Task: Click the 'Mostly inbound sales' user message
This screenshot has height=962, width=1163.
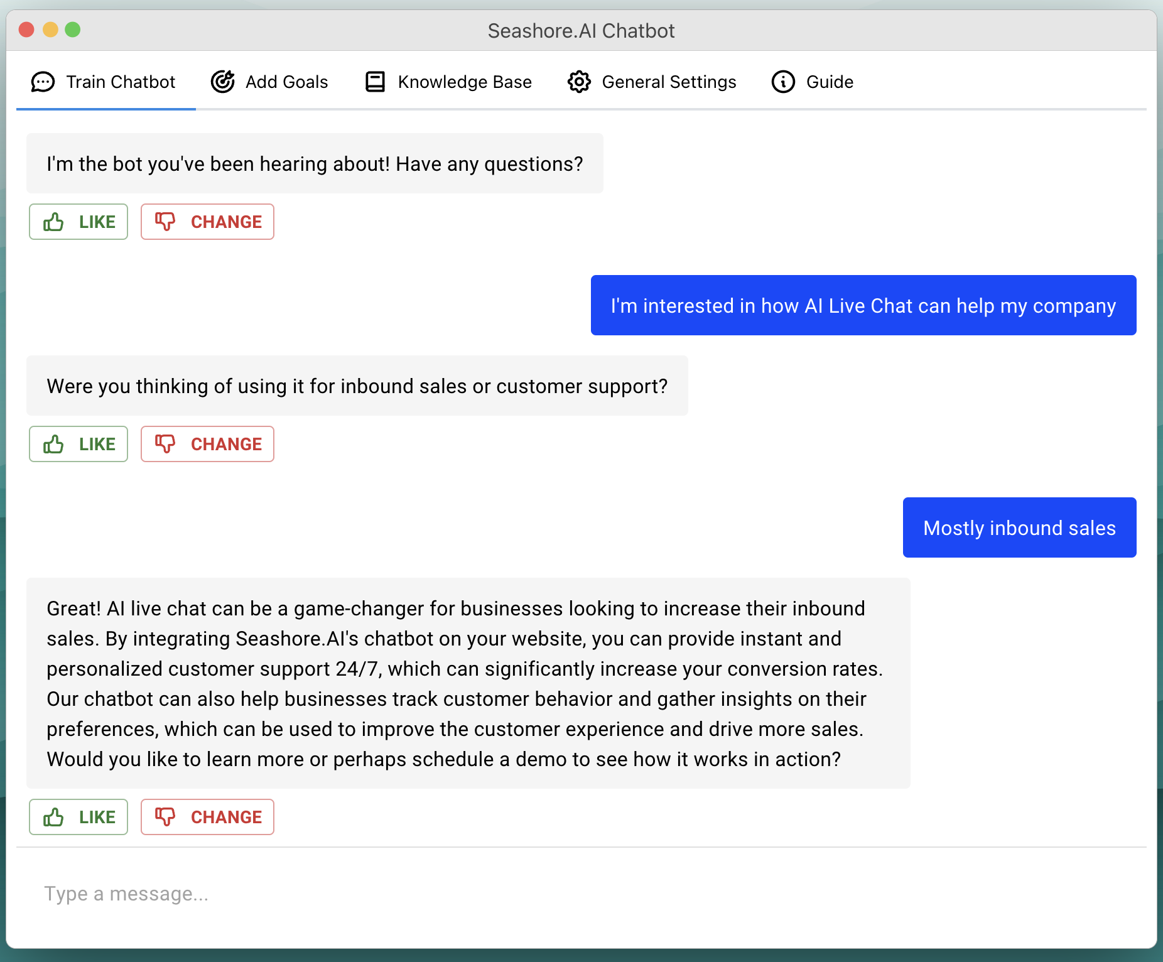Action: (1020, 527)
